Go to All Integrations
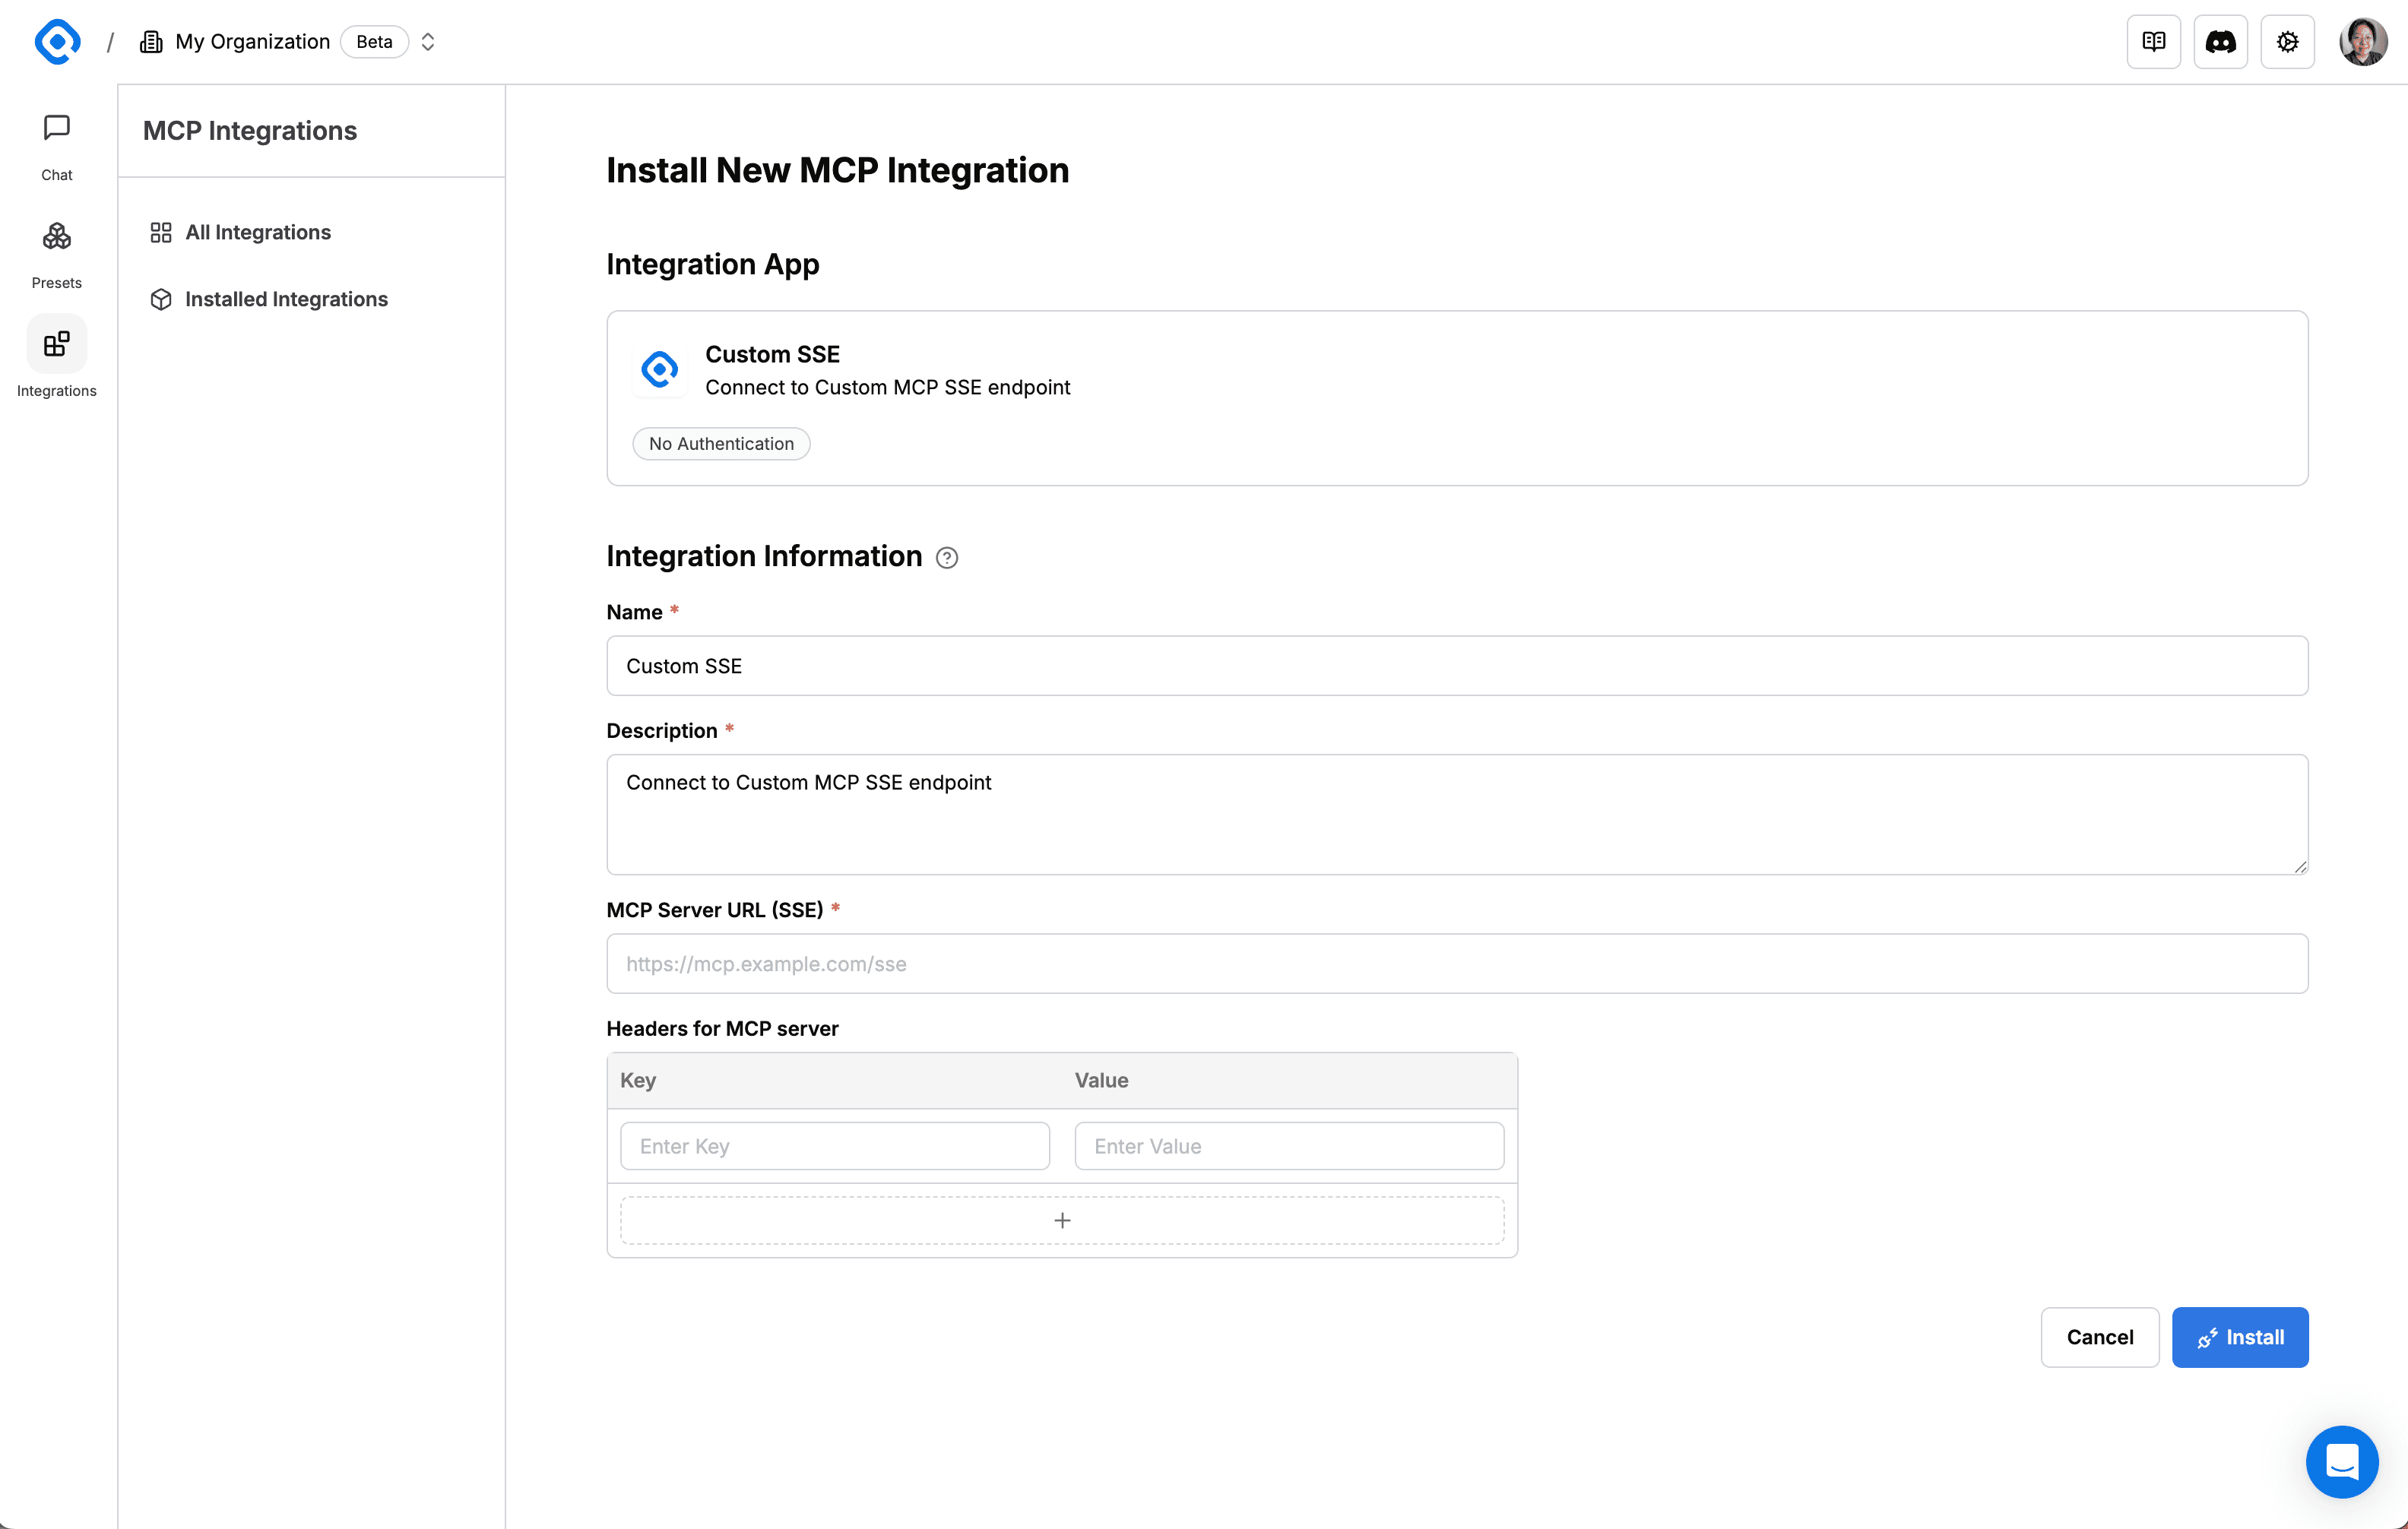Viewport: 2408px width, 1529px height. [258, 232]
